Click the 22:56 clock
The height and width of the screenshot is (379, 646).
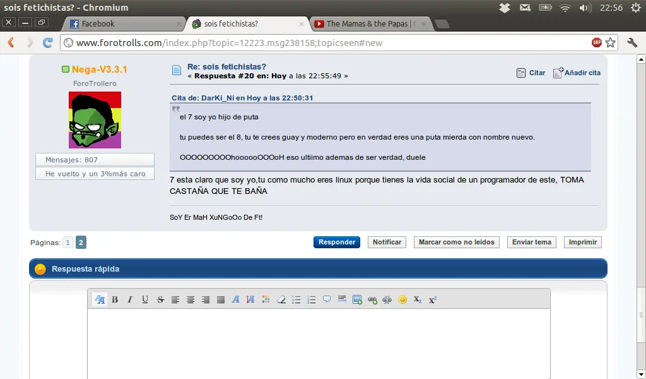click(x=611, y=8)
